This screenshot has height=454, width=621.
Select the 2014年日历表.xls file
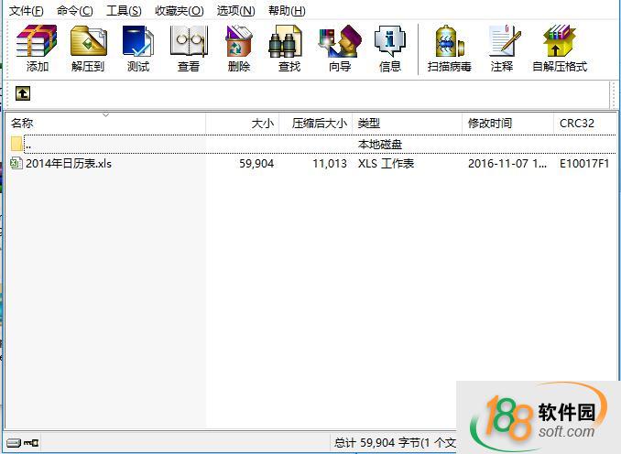tap(68, 164)
